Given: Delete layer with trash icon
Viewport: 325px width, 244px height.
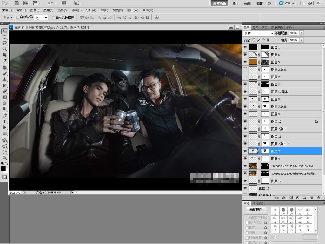Looking at the screenshot, I should coord(318,198).
